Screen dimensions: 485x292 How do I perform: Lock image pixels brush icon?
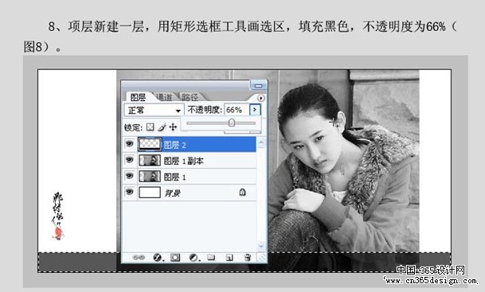click(x=162, y=127)
